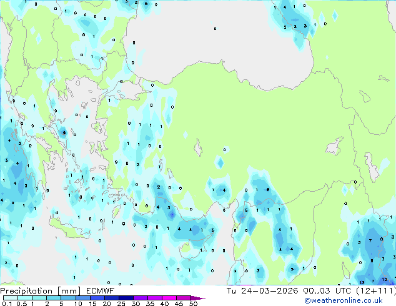The image size is (396, 306).
Task: Click the over-50 arrow tip of legend
Action: click(x=198, y=298)
